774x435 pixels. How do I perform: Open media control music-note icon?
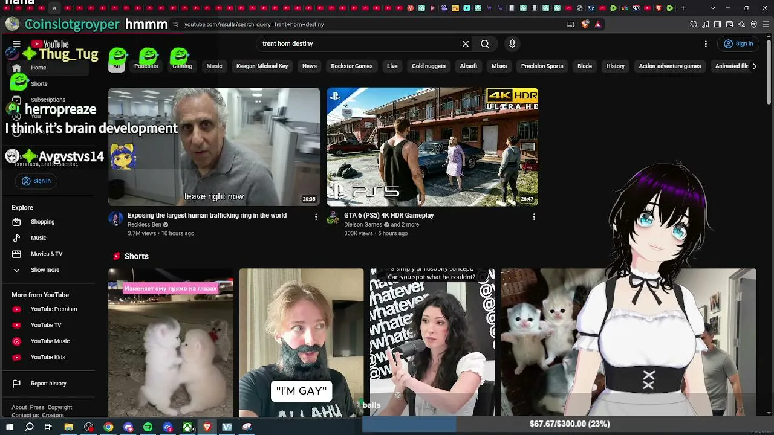[706, 24]
